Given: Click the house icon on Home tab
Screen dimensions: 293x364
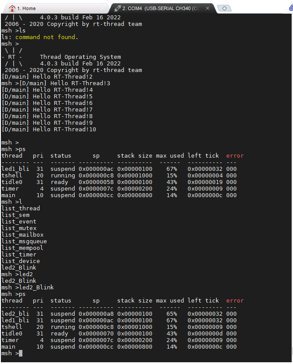Looking at the screenshot, I should (12, 8).
